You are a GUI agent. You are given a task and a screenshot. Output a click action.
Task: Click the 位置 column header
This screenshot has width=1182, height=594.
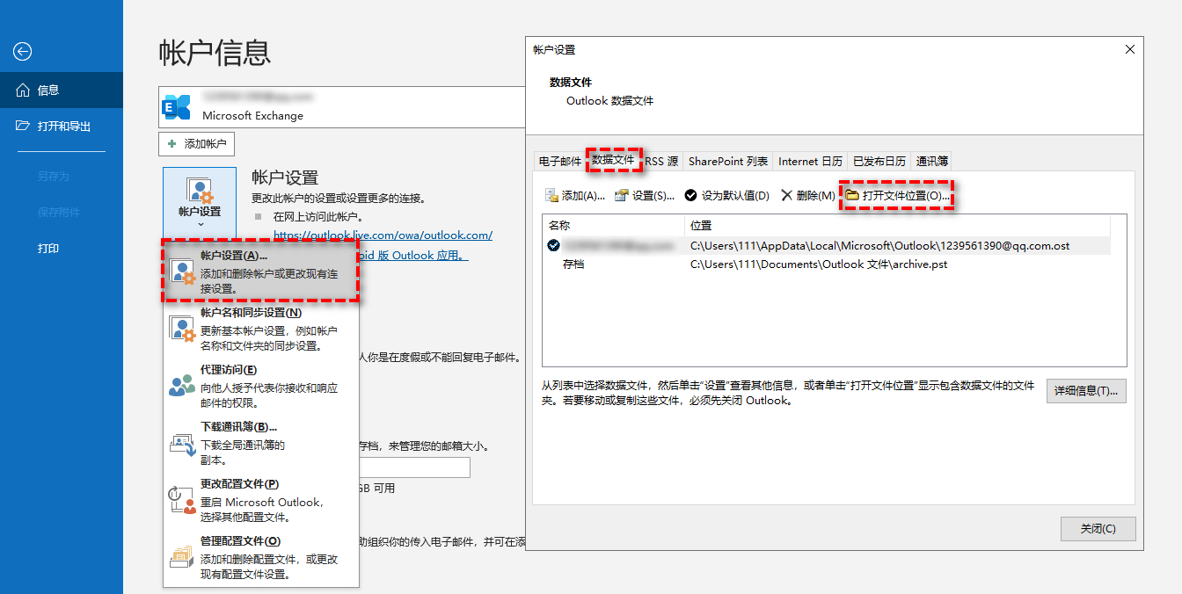click(x=897, y=226)
